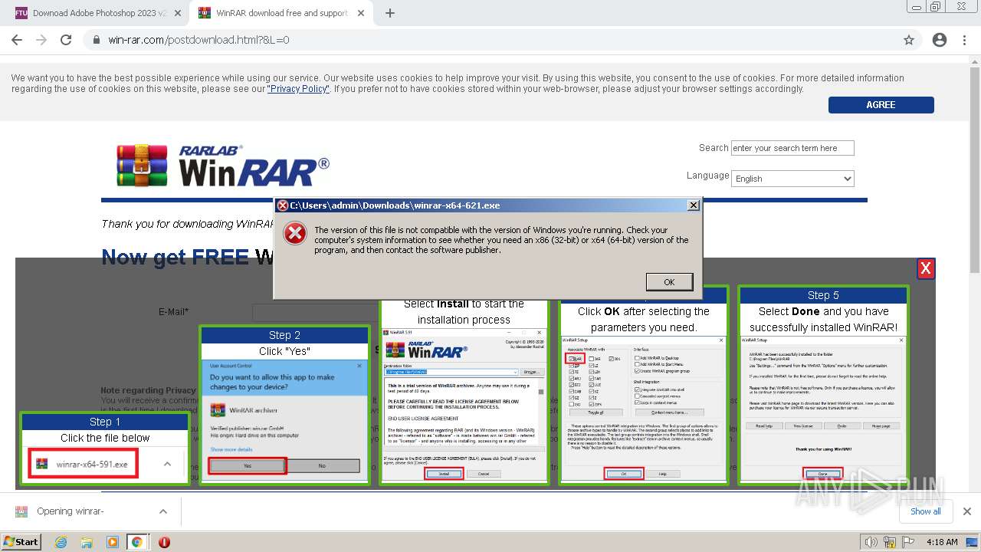Open the volume speaker icon in system tray
The height and width of the screenshot is (552, 981).
(x=871, y=542)
